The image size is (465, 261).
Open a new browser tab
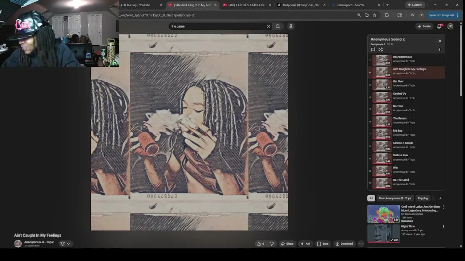[388, 5]
